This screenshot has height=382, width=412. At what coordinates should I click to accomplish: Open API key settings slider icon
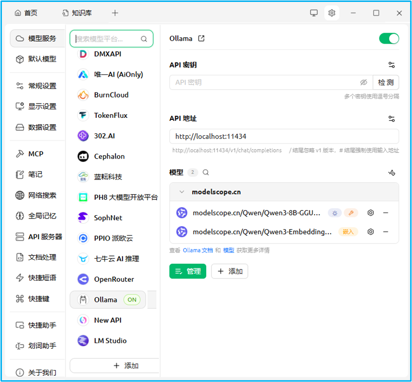pyautogui.click(x=391, y=65)
